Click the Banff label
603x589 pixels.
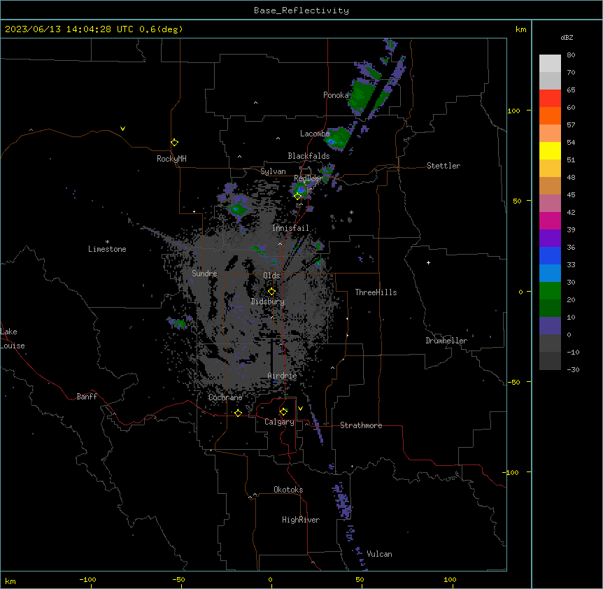click(87, 397)
